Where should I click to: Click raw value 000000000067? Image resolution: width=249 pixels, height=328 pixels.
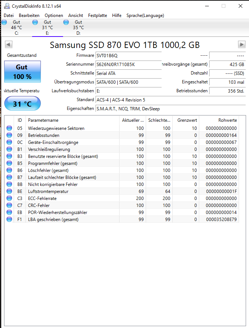[221, 142]
